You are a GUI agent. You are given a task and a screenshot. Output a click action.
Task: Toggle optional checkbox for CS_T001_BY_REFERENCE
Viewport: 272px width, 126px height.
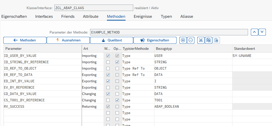point(117,100)
